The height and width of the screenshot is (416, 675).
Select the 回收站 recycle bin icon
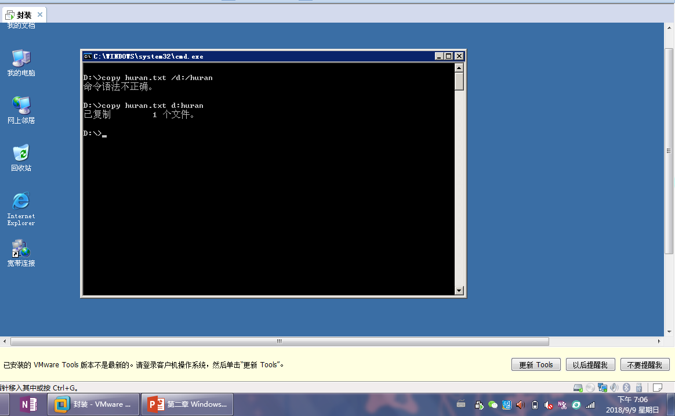click(21, 158)
